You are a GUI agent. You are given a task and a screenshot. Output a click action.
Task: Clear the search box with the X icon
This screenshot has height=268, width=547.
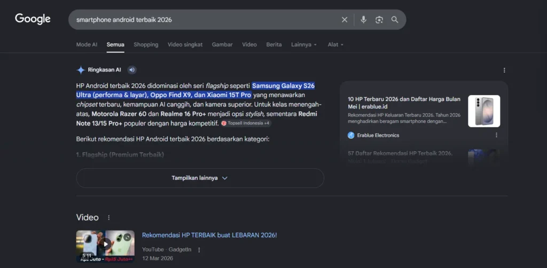pyautogui.click(x=345, y=20)
